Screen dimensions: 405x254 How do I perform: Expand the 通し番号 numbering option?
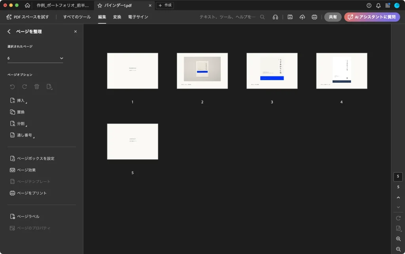tap(22, 135)
